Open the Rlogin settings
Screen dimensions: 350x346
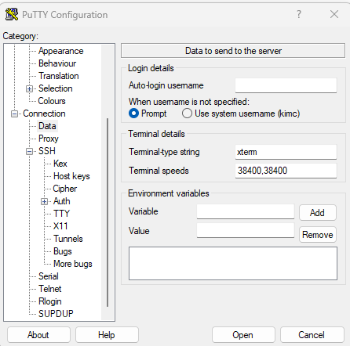tap(49, 301)
